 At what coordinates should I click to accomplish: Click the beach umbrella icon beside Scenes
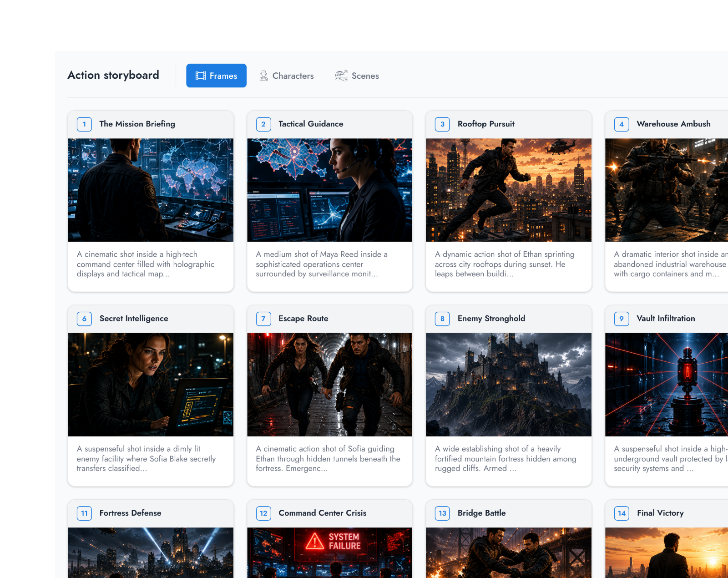pos(341,76)
